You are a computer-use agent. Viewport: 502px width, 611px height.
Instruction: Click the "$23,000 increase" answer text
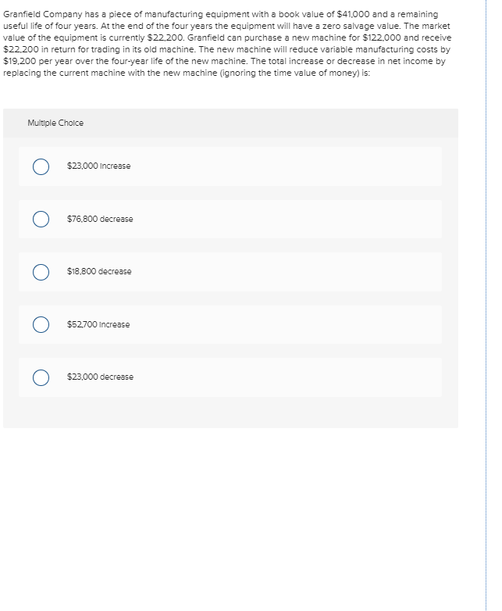(x=98, y=166)
